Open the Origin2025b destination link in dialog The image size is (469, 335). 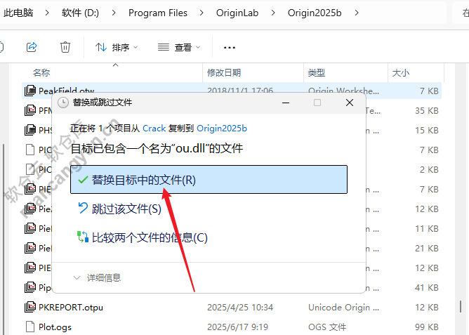pyautogui.click(x=221, y=129)
